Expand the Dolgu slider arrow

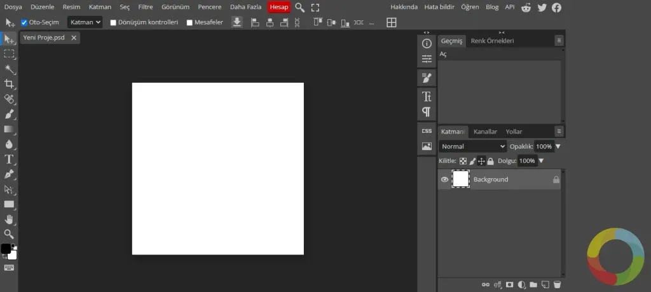coord(541,161)
